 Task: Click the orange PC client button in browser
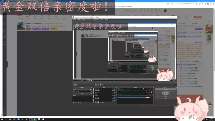(198, 17)
